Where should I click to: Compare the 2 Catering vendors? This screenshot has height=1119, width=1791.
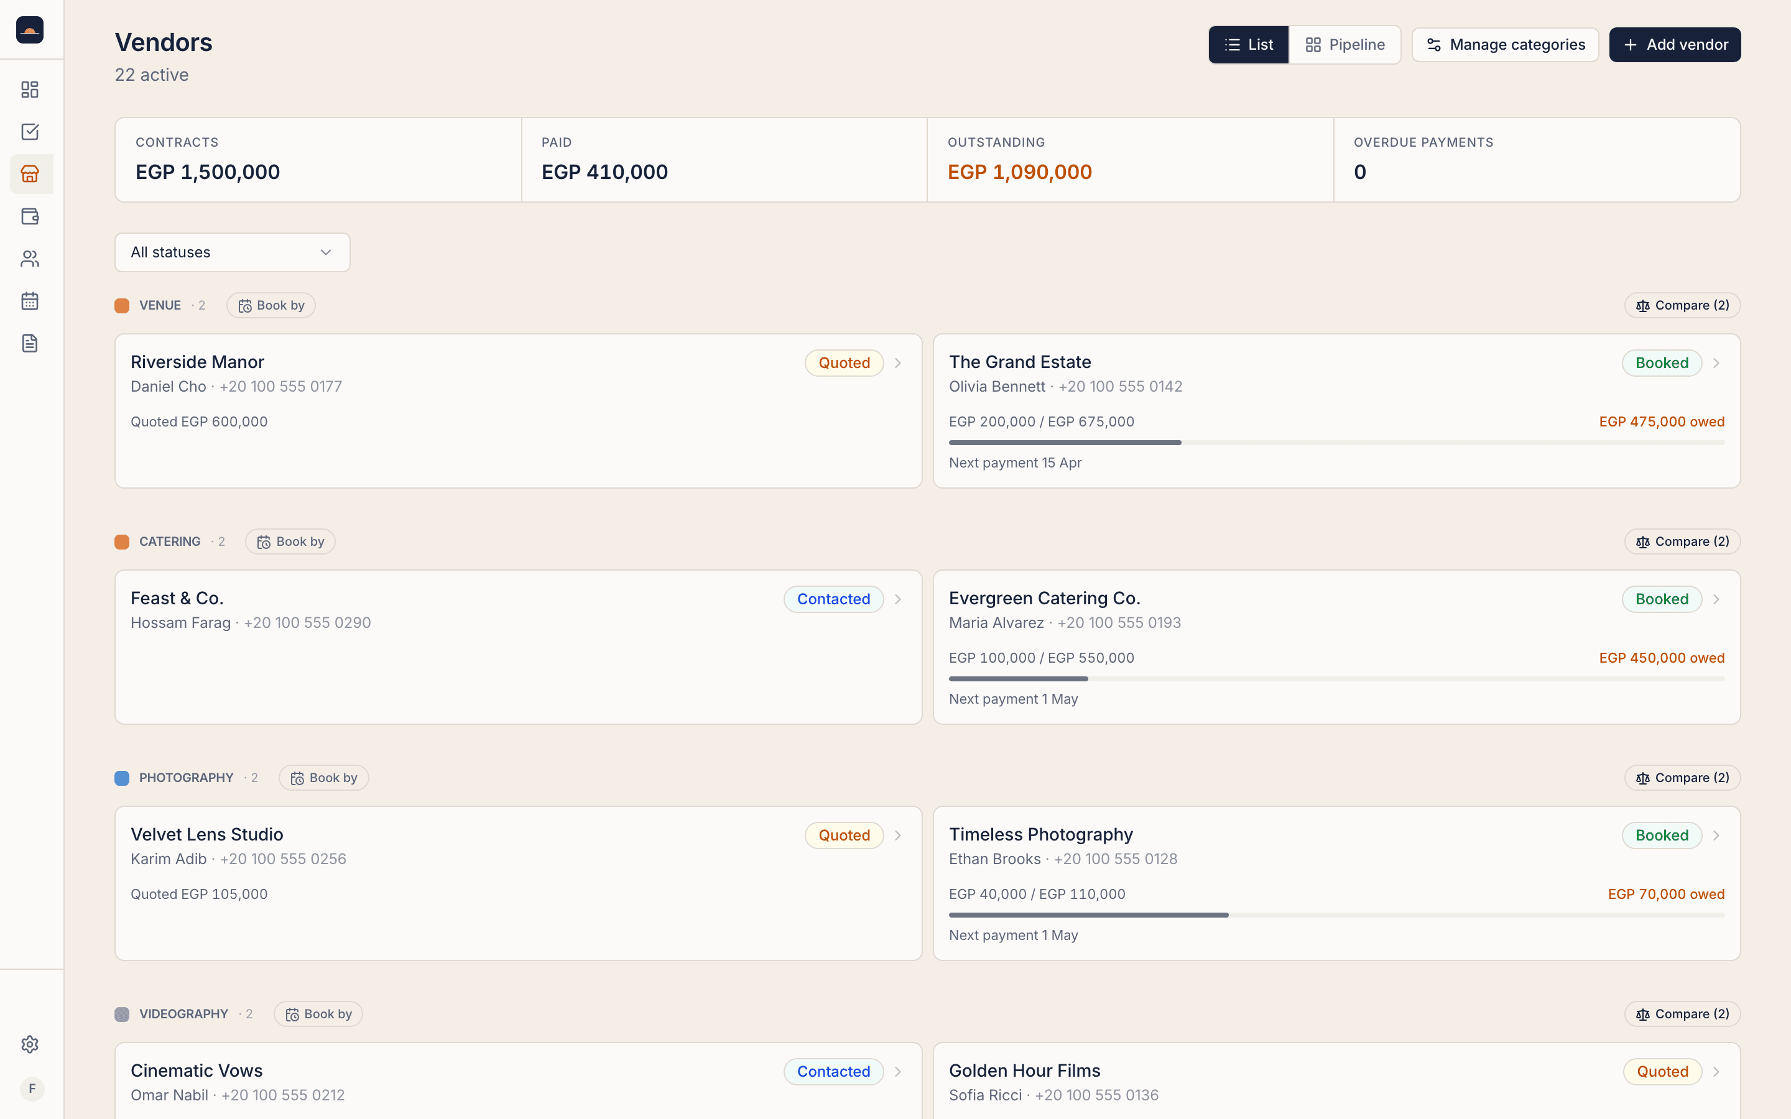pos(1682,541)
